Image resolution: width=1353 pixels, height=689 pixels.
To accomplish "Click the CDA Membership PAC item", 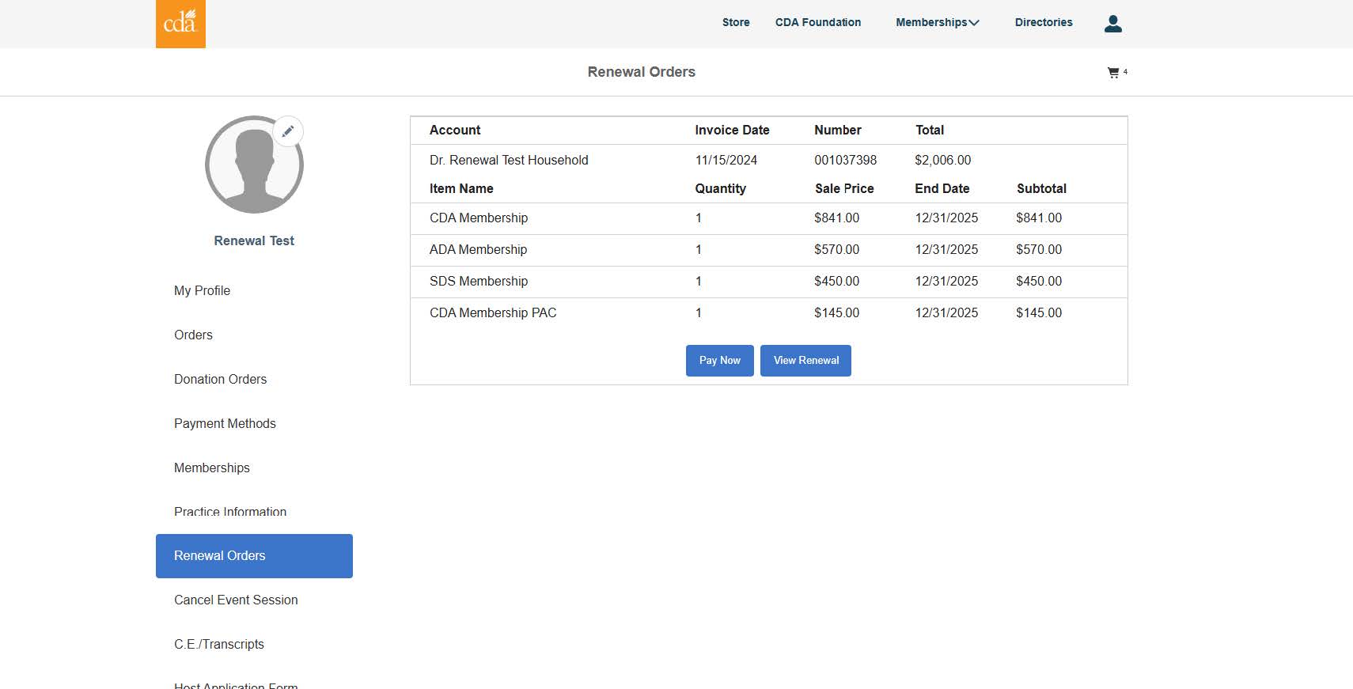I will tap(493, 312).
